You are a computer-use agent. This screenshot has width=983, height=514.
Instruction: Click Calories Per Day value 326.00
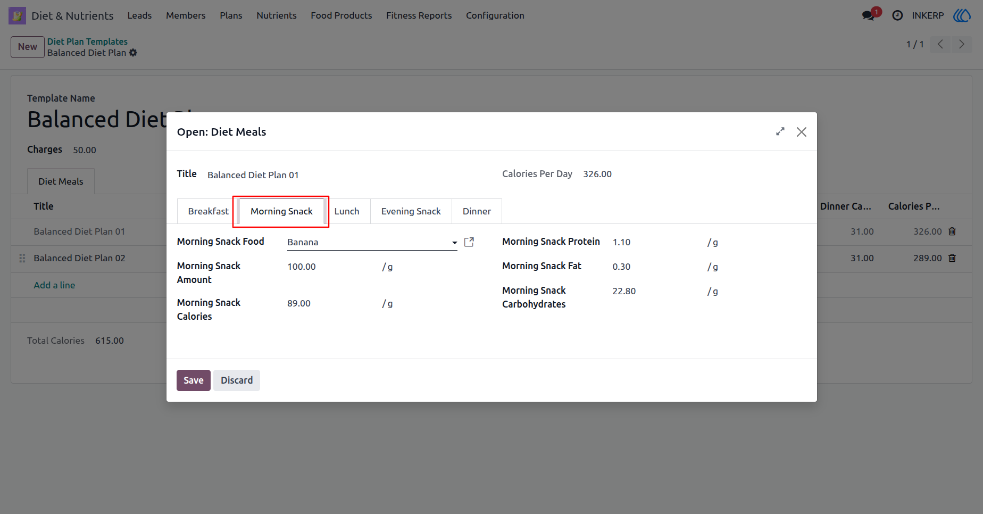coord(597,174)
